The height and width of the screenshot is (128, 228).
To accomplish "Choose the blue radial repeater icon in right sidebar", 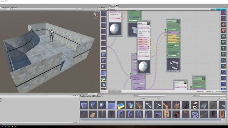I will pyautogui.click(x=223, y=72).
